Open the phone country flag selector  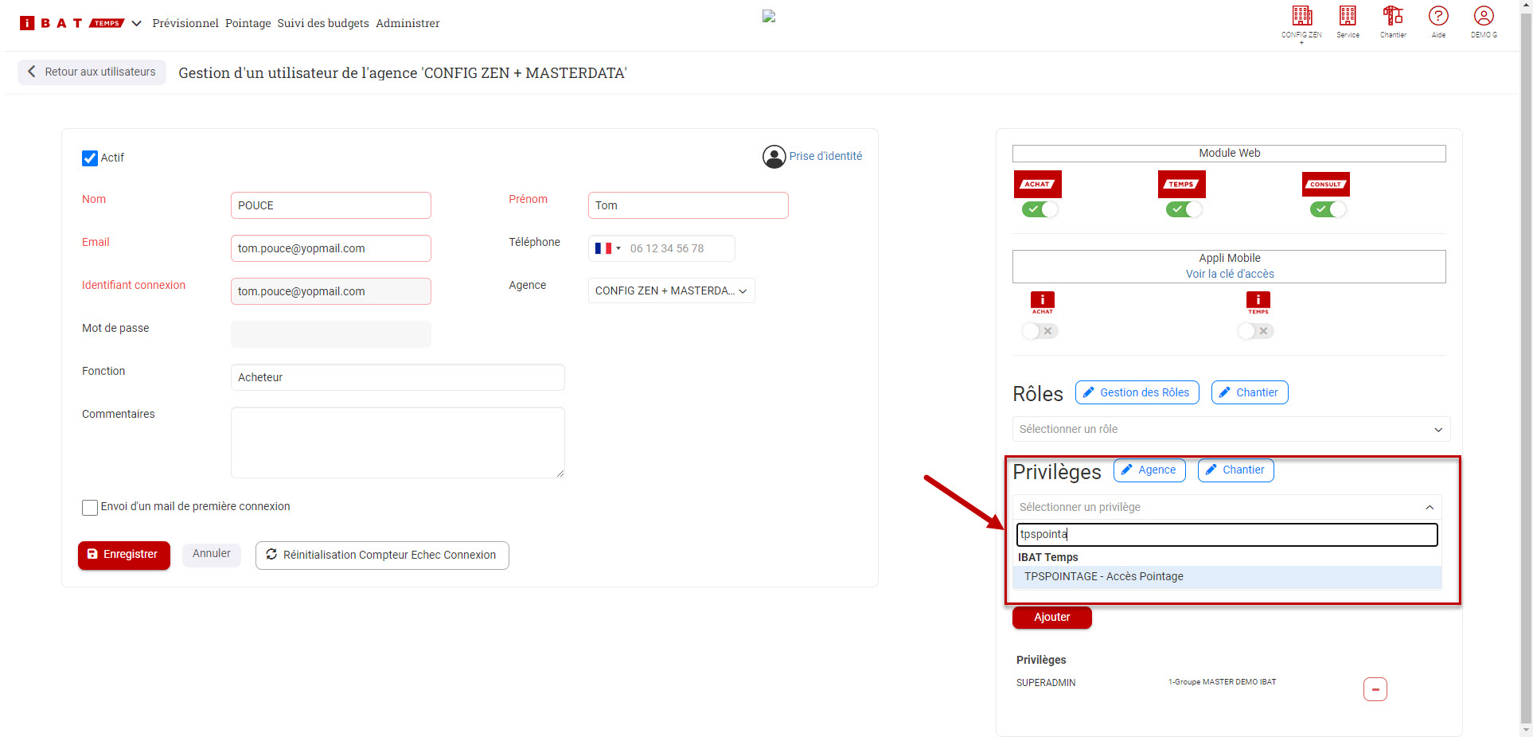[x=607, y=248]
